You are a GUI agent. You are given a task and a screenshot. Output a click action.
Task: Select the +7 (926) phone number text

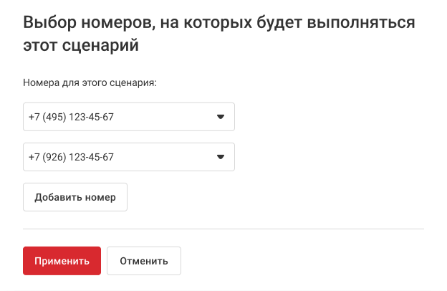point(71,157)
